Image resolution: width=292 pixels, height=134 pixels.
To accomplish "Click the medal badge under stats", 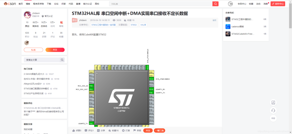I will tap(27, 43).
